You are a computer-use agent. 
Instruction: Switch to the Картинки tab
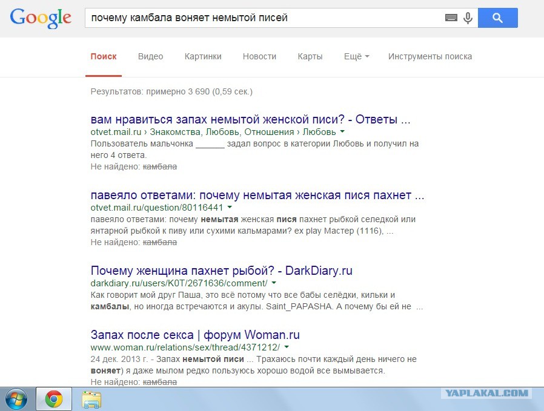(x=203, y=56)
